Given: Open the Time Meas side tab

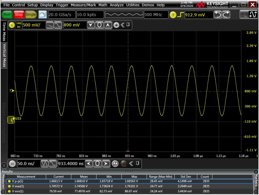Looking at the screenshot, I should click(4, 31).
